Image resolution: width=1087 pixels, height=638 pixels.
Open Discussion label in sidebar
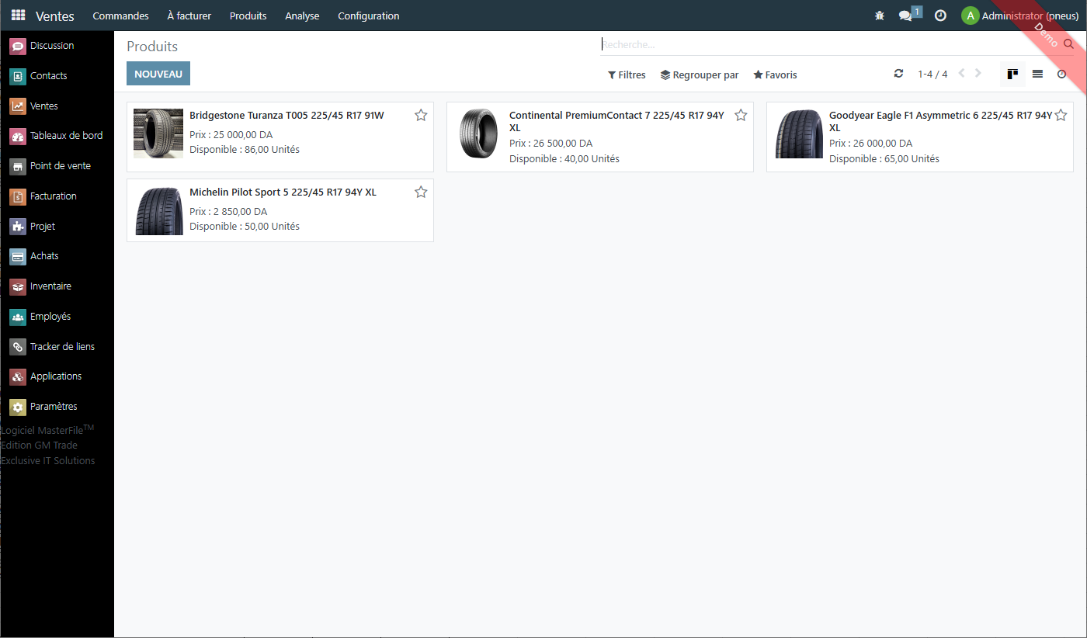52,46
